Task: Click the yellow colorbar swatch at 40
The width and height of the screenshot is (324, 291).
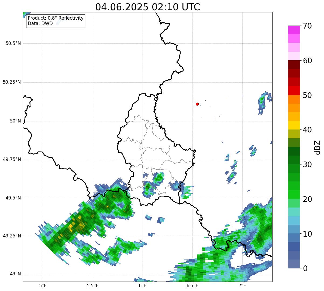Action: click(x=294, y=125)
